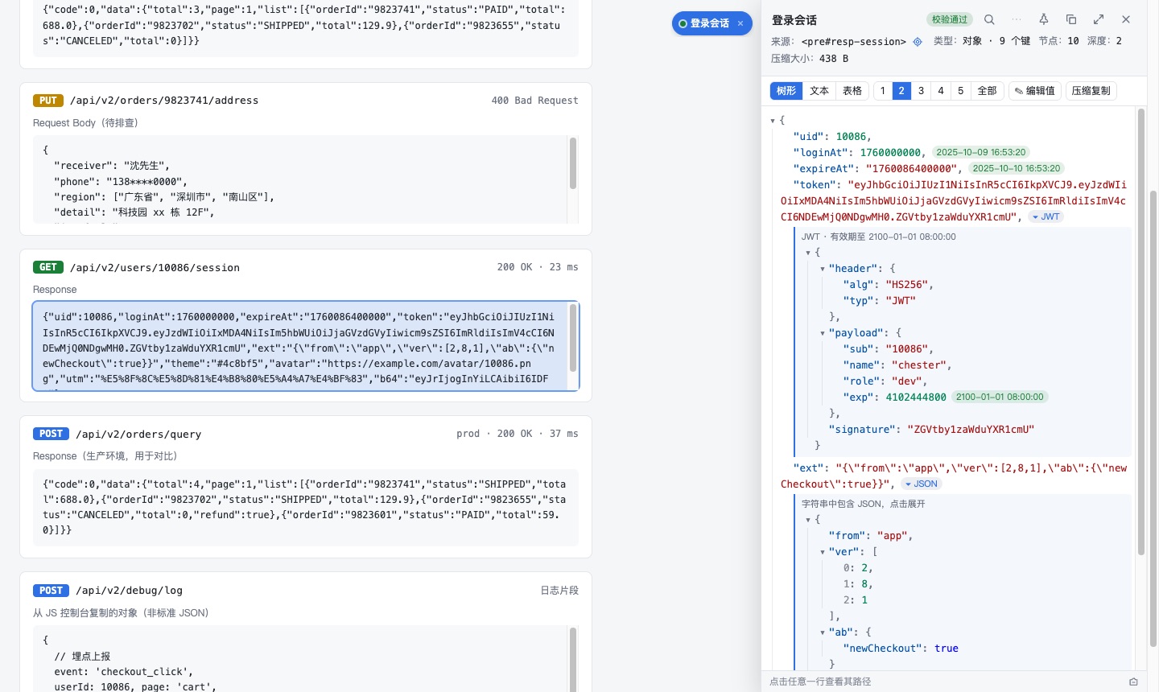1159x692 pixels.
Task: Click the 编辑值 button
Action: point(1035,91)
